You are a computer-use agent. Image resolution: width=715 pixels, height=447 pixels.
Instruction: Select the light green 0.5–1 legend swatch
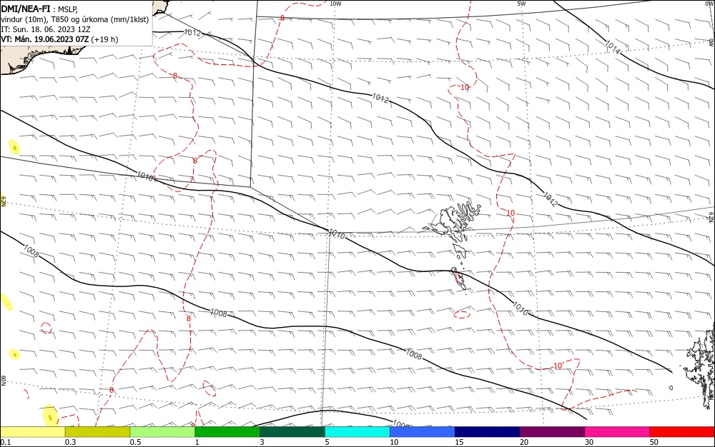tap(162, 432)
